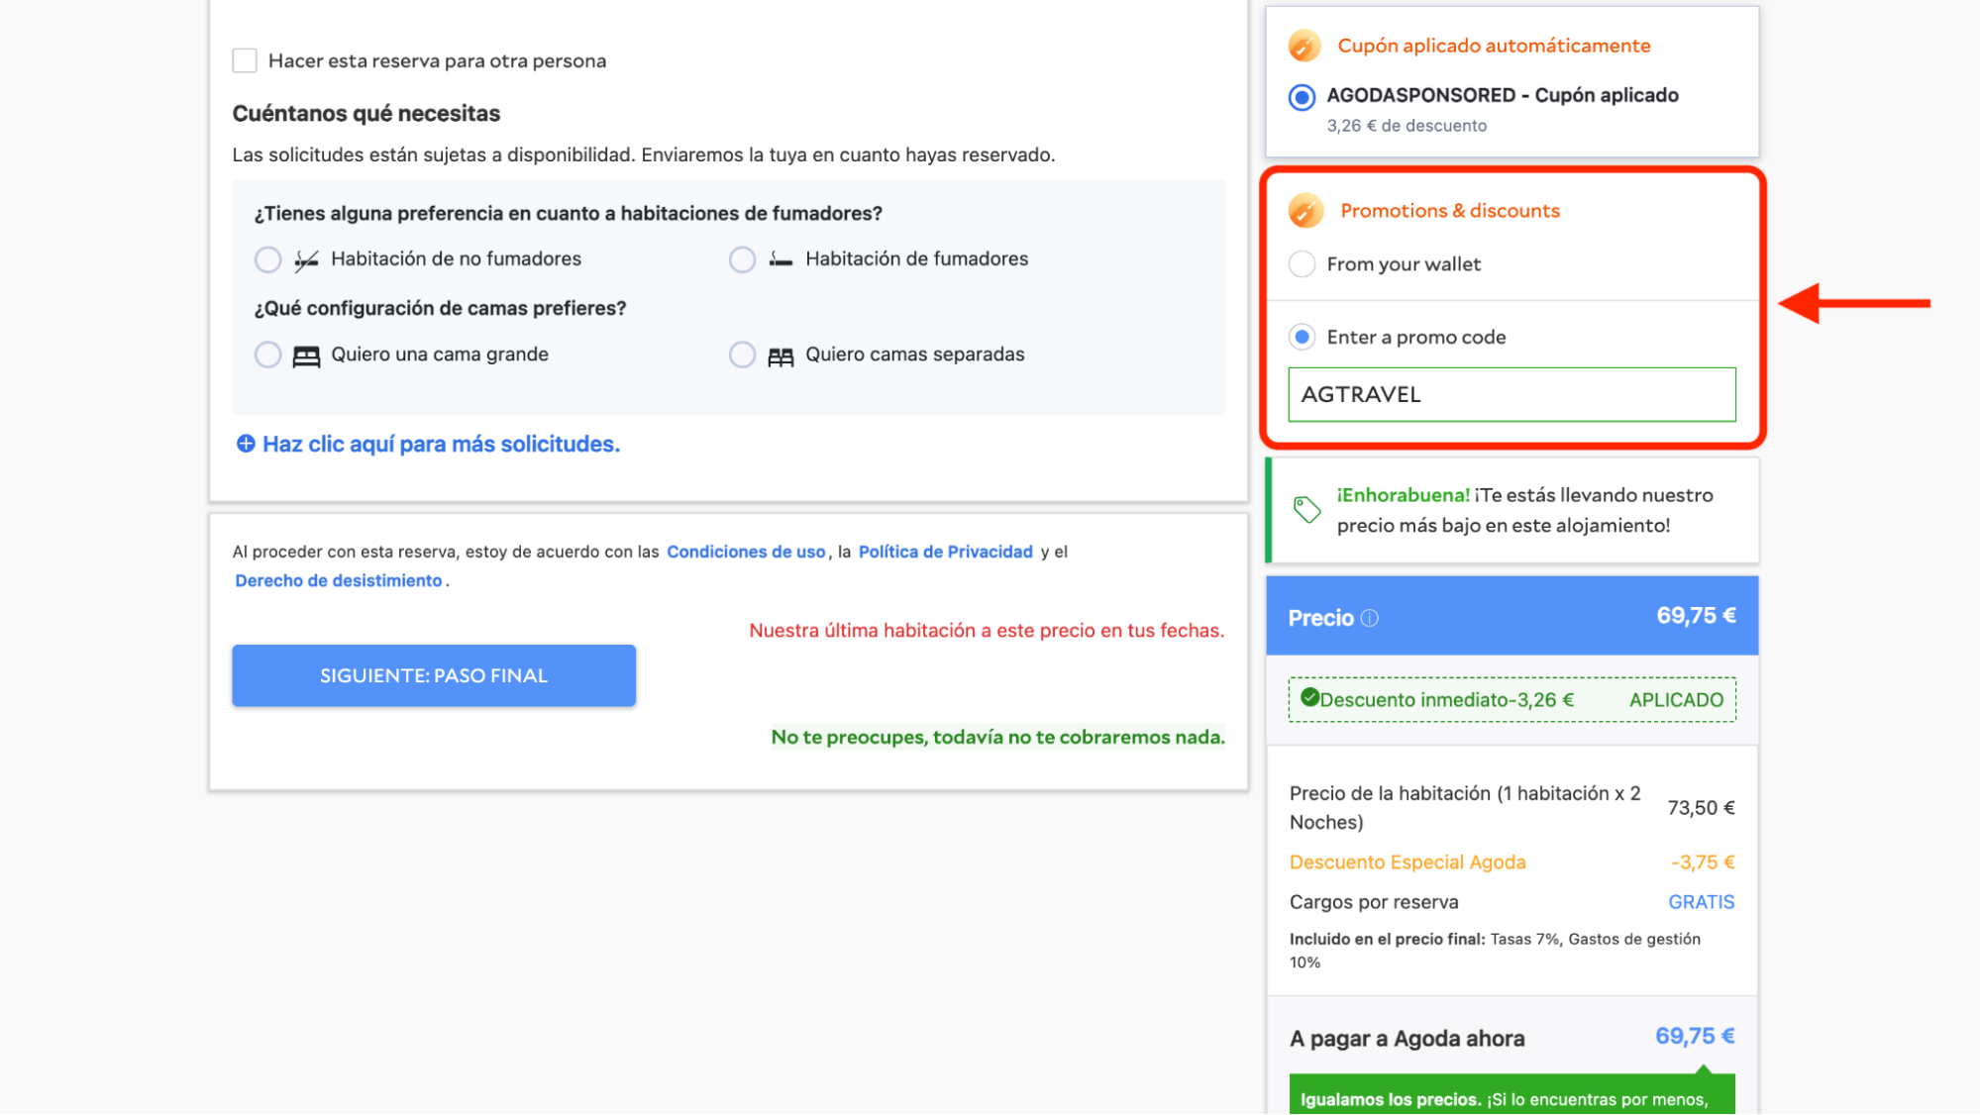
Task: Click the price tag icon beside '¡Enhorabuena!'
Action: coord(1306,509)
